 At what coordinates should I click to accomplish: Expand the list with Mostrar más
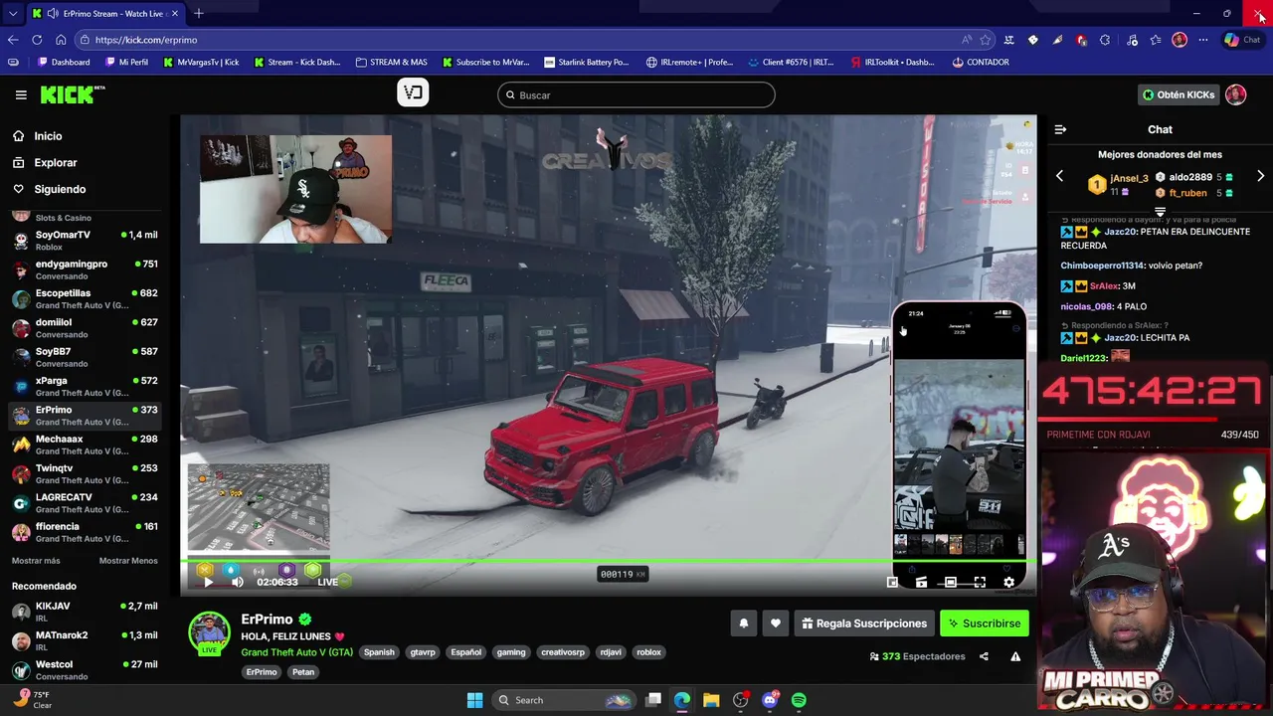[x=36, y=561]
